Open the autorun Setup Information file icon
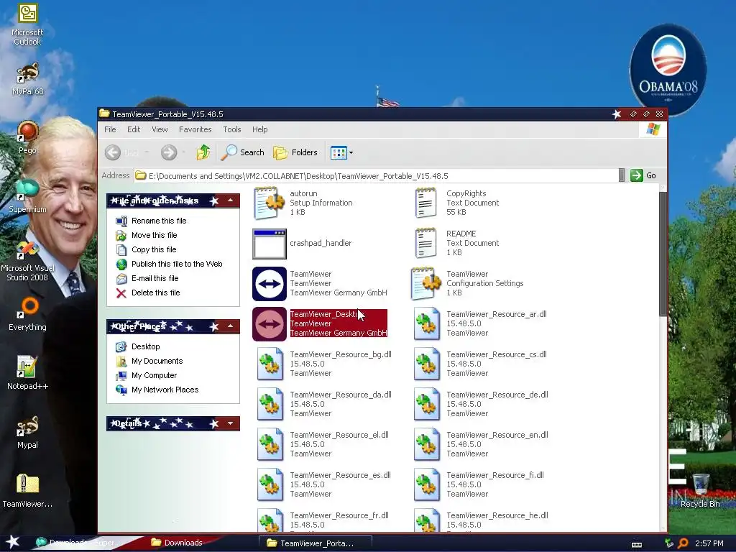The height and width of the screenshot is (552, 736). 269,203
